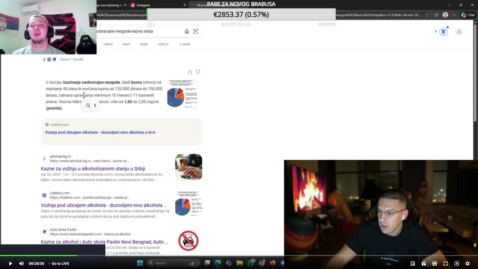Click the advokat-bg.rs site name
This screenshot has width=478, height=269.
click(60, 157)
